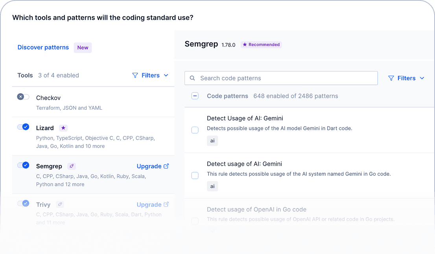The image size is (435, 254).
Task: Open the Discover patterns link
Action: (43, 48)
